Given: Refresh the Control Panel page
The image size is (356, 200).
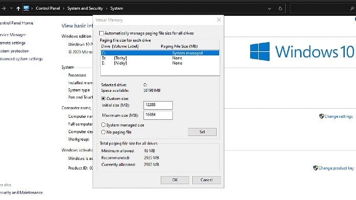Looking at the screenshot, I should click(x=280, y=9).
